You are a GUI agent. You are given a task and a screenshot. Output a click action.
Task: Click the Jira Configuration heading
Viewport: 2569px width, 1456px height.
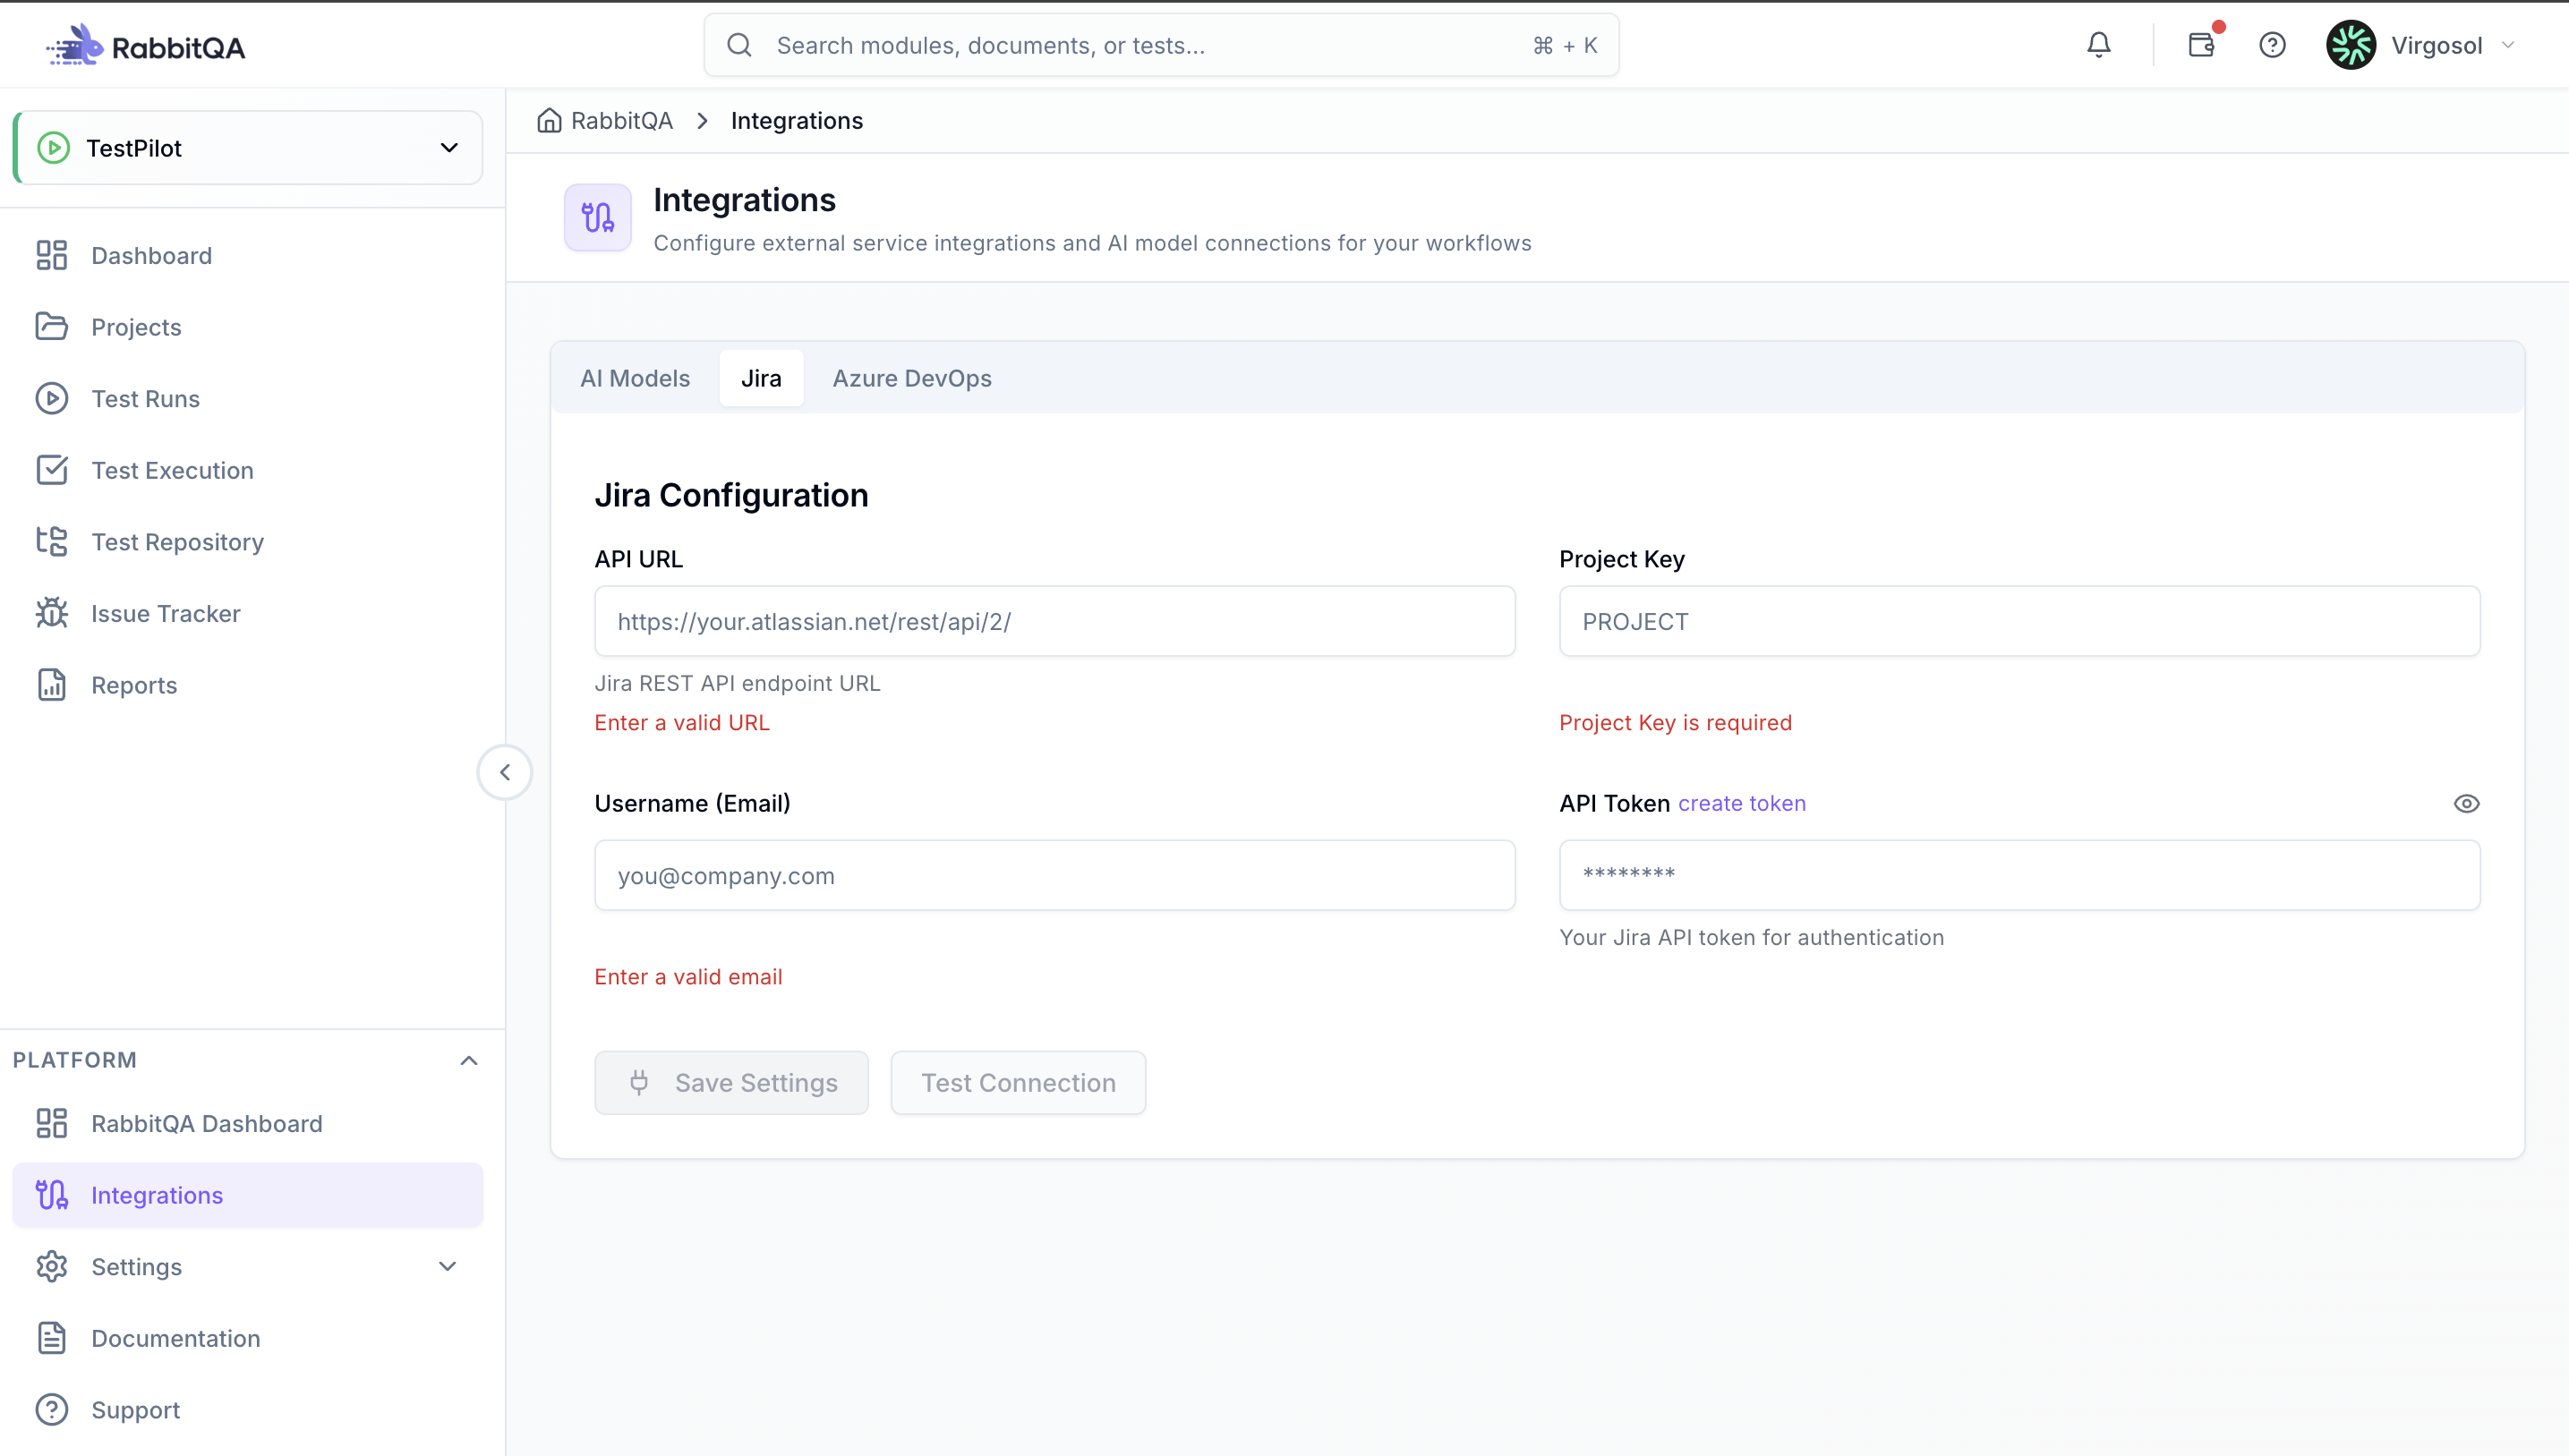(x=731, y=495)
